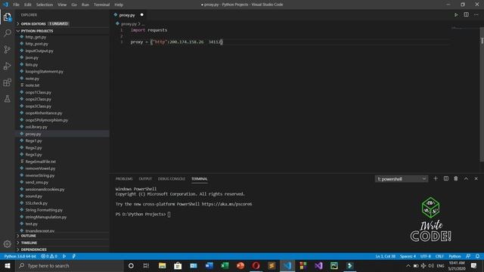The height and width of the screenshot is (272, 484).
Task: Open the Terminal menu
Action: pos(101,5)
